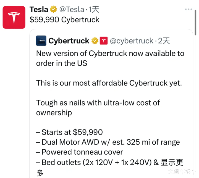This screenshot has height=178, width=199.
Task: Open the @cybertruck handle link
Action: 132,41
